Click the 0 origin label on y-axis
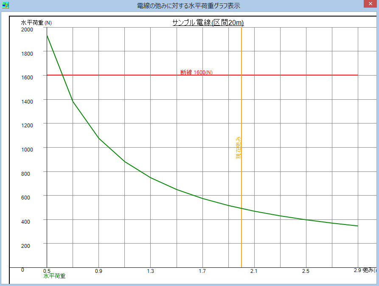379x286 pixels. point(22,270)
